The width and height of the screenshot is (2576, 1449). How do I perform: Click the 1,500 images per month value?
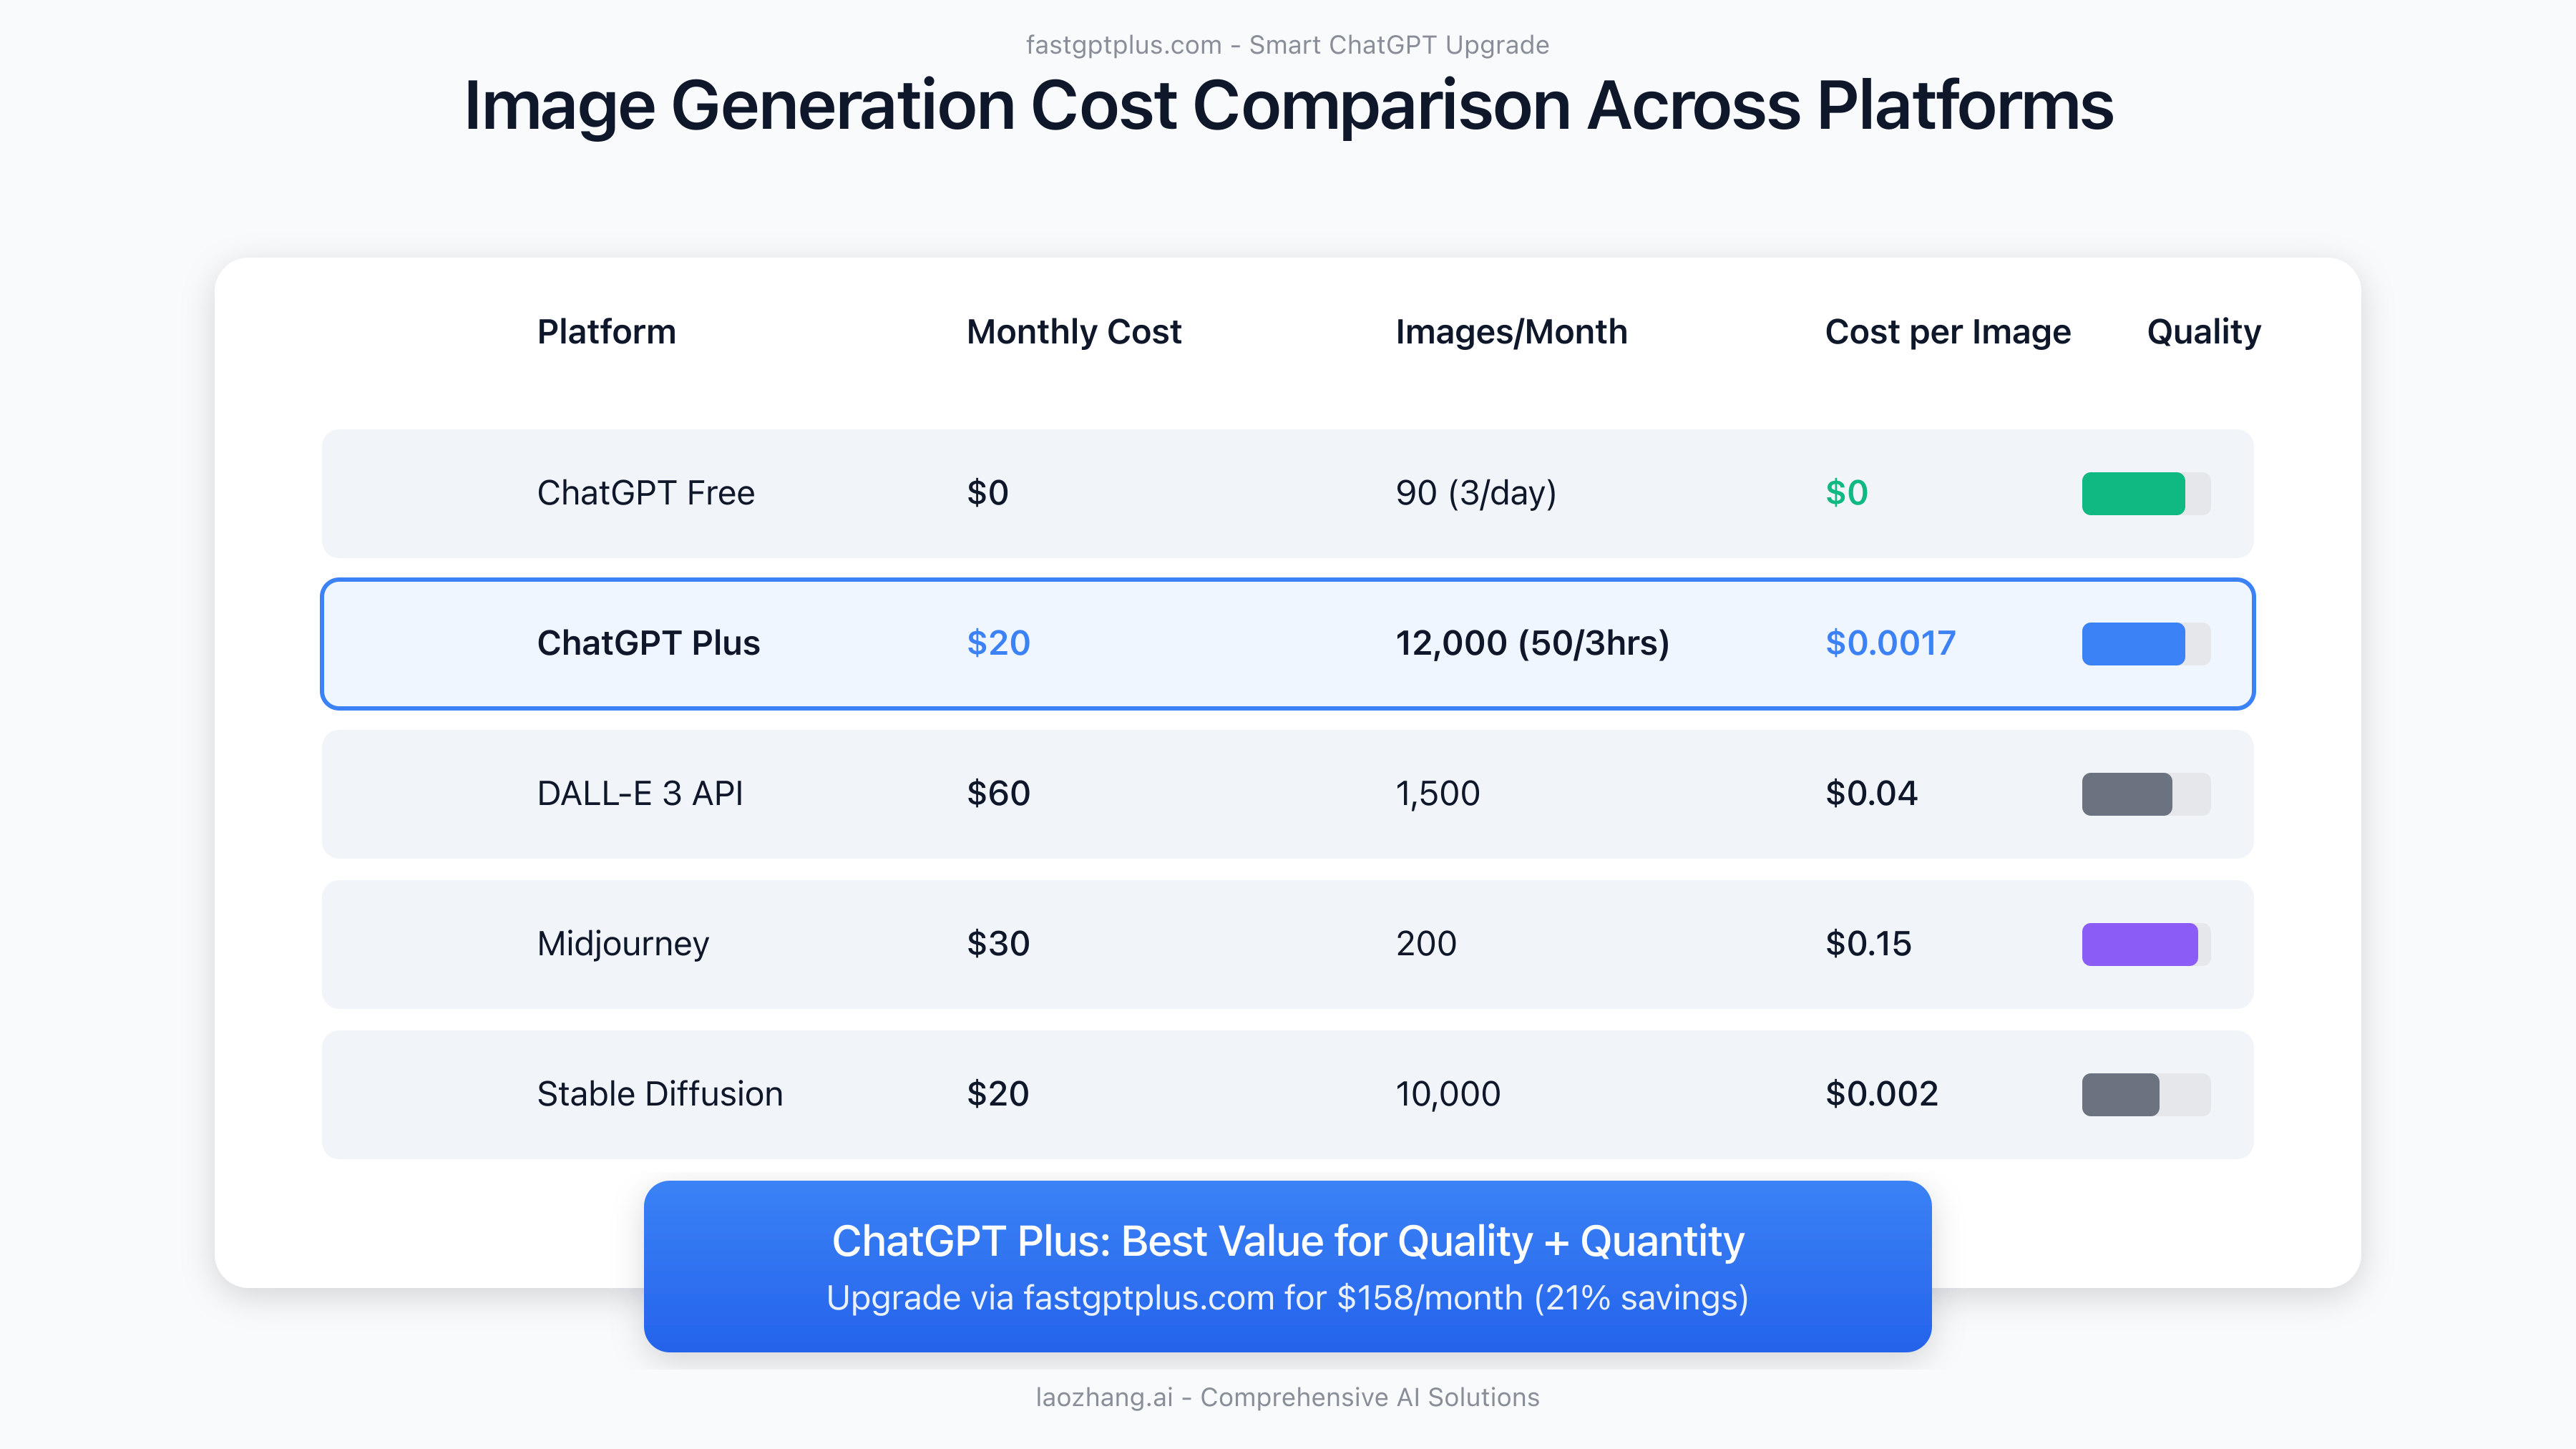1438,794
